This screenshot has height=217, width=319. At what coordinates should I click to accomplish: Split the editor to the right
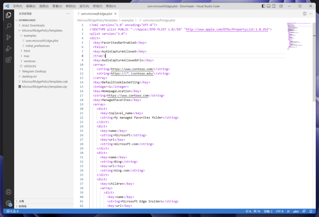pos(305,14)
